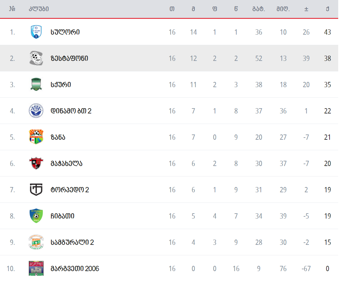This screenshot has height=281, width=341.
Task: Open the ზესტაფონი team name link
Action: 69,58
